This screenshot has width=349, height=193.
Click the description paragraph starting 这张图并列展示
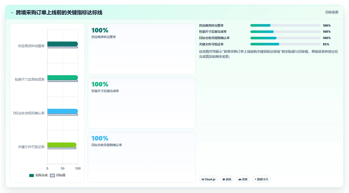(269, 54)
